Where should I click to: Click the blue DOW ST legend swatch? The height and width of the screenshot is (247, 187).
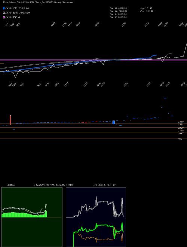pyautogui.click(x=4, y=8)
